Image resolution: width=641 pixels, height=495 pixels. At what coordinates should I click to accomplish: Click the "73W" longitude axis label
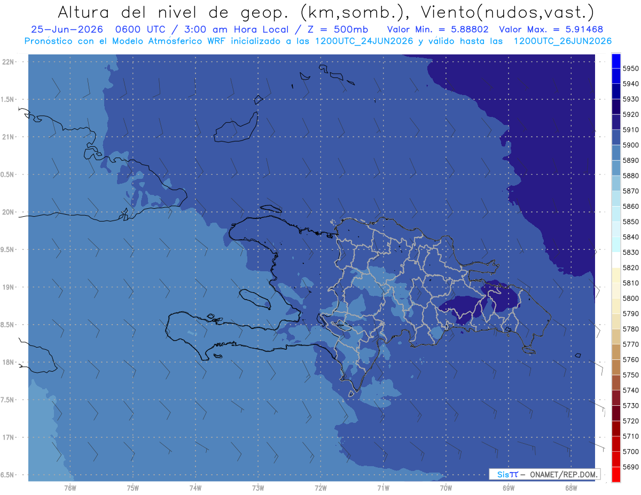coord(258,488)
